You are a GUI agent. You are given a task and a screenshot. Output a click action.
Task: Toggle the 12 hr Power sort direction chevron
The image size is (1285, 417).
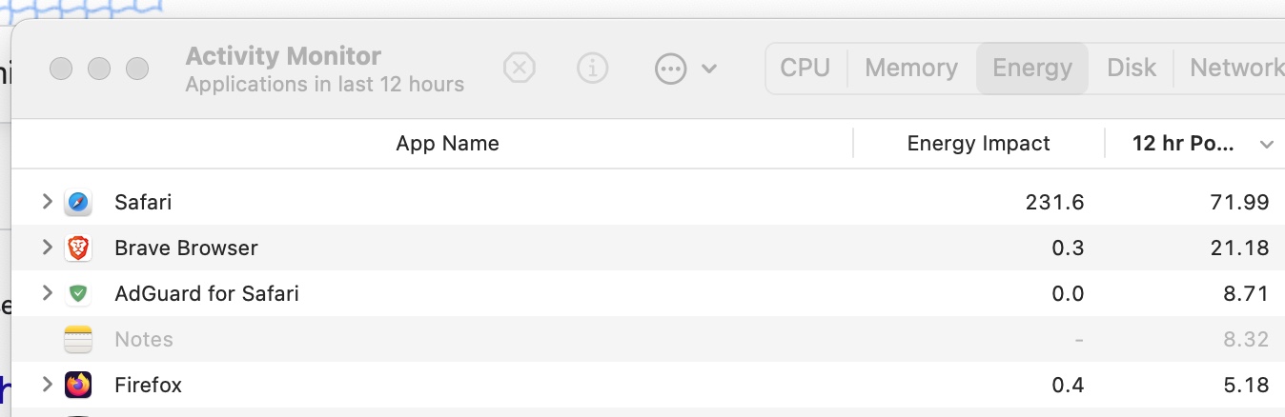pos(1267,145)
